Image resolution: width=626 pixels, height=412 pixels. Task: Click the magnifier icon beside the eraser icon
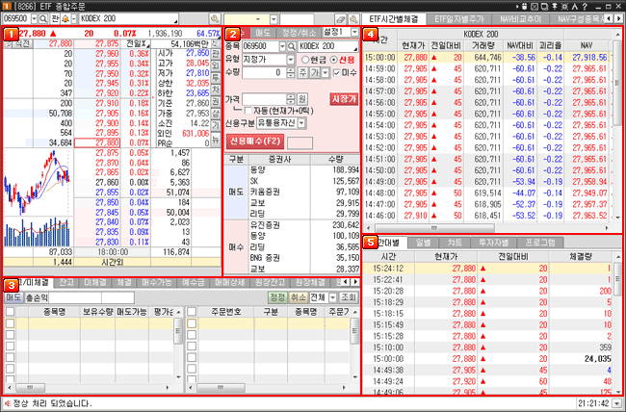tap(355, 19)
